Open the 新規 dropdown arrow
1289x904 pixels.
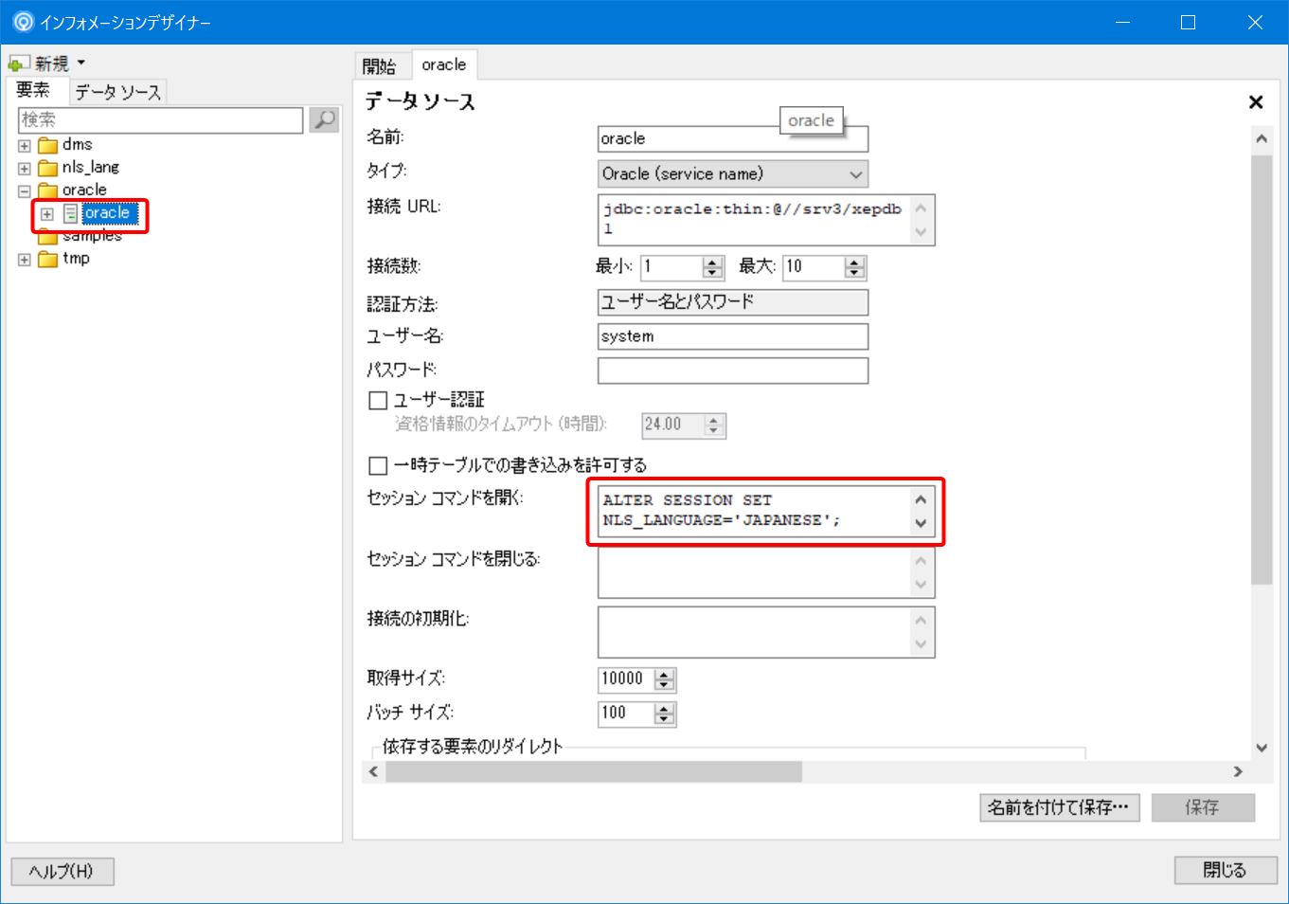pos(81,63)
